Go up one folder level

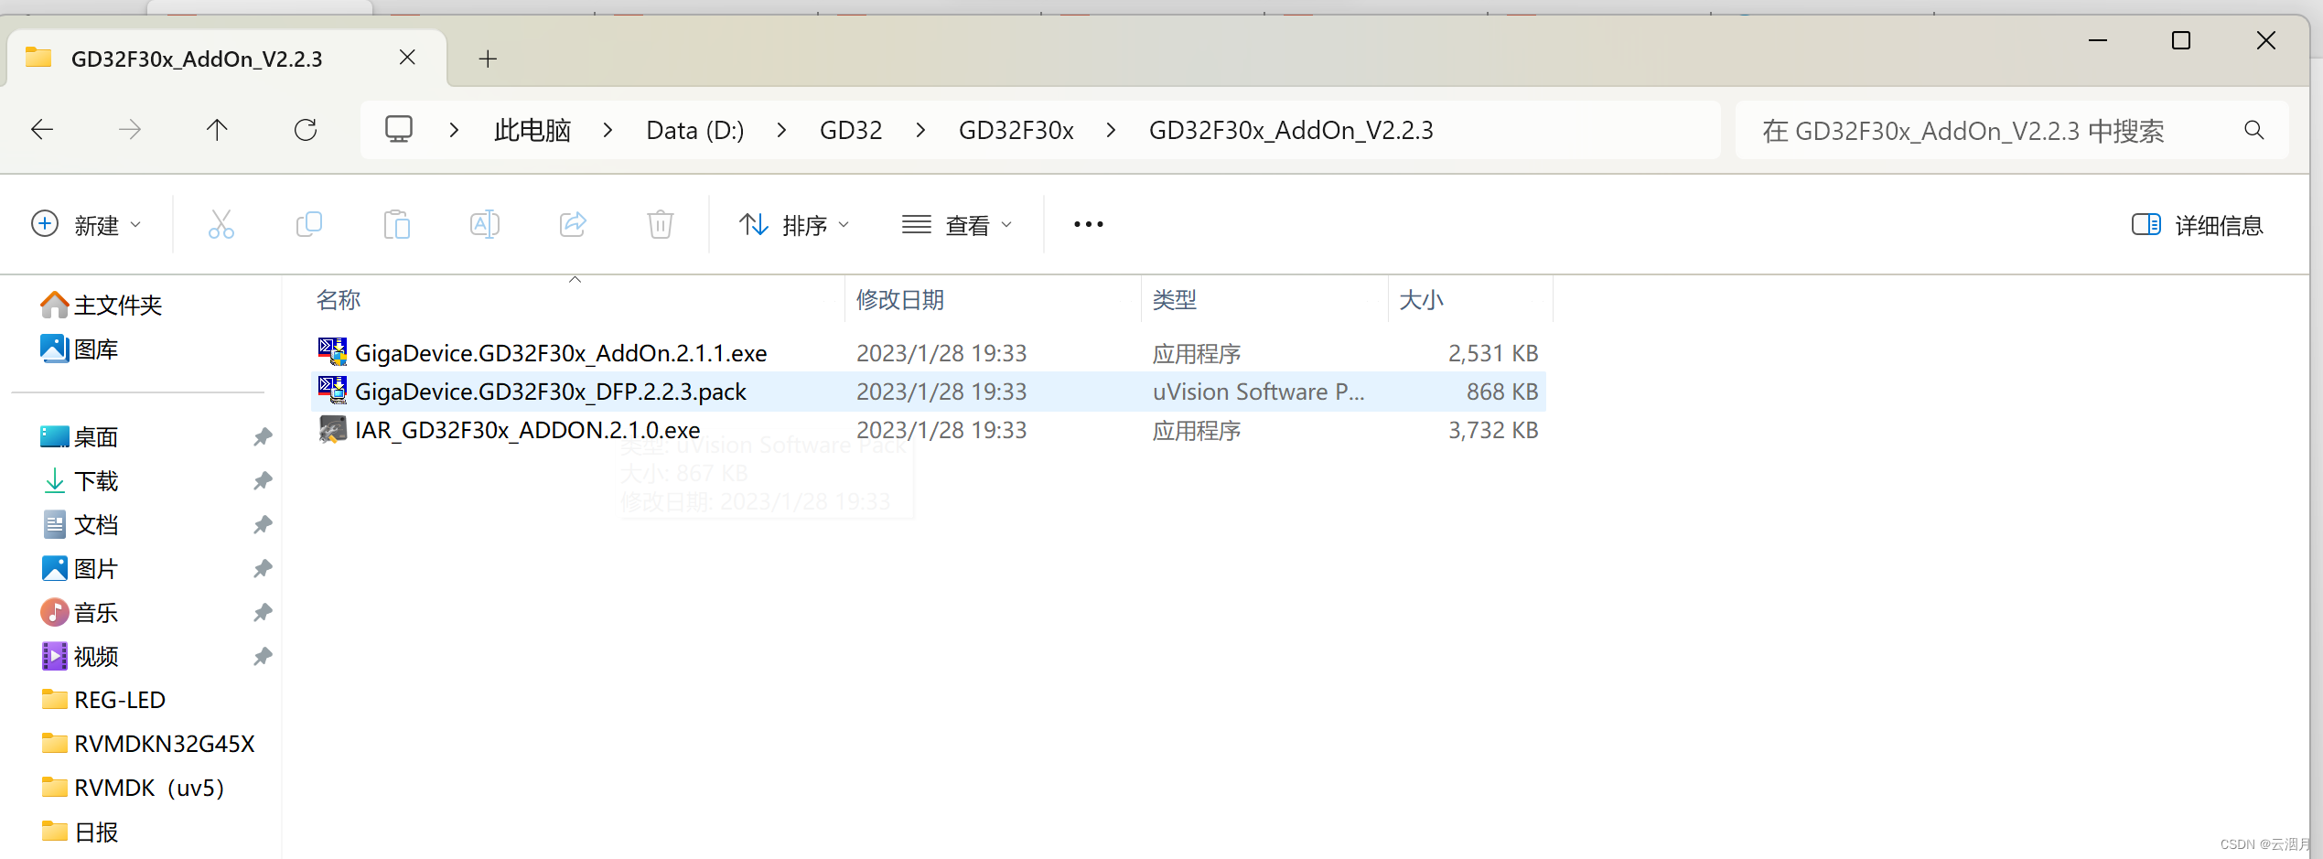[217, 130]
